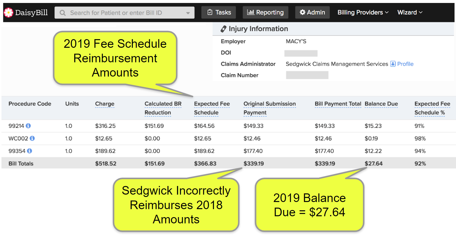The image size is (456, 237).
Task: Expand the Wizard dropdown menu
Action: pos(410,12)
